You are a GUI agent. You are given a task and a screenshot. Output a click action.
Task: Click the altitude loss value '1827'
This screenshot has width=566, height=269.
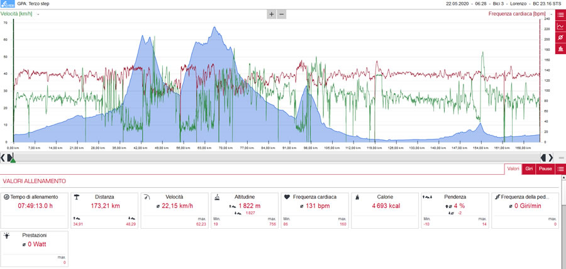pos(250,214)
